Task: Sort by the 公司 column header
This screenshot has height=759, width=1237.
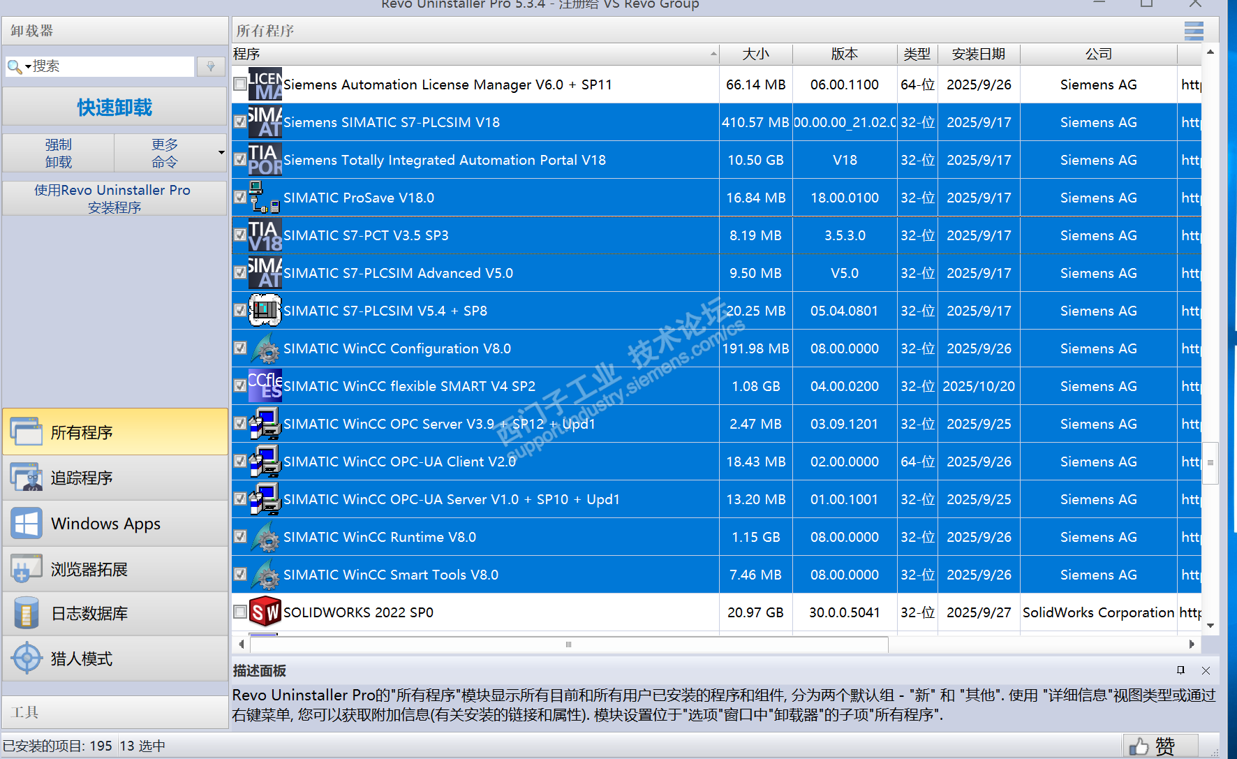Action: 1099,54
